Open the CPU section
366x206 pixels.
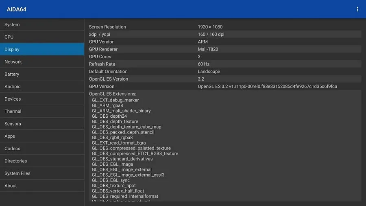[42, 37]
